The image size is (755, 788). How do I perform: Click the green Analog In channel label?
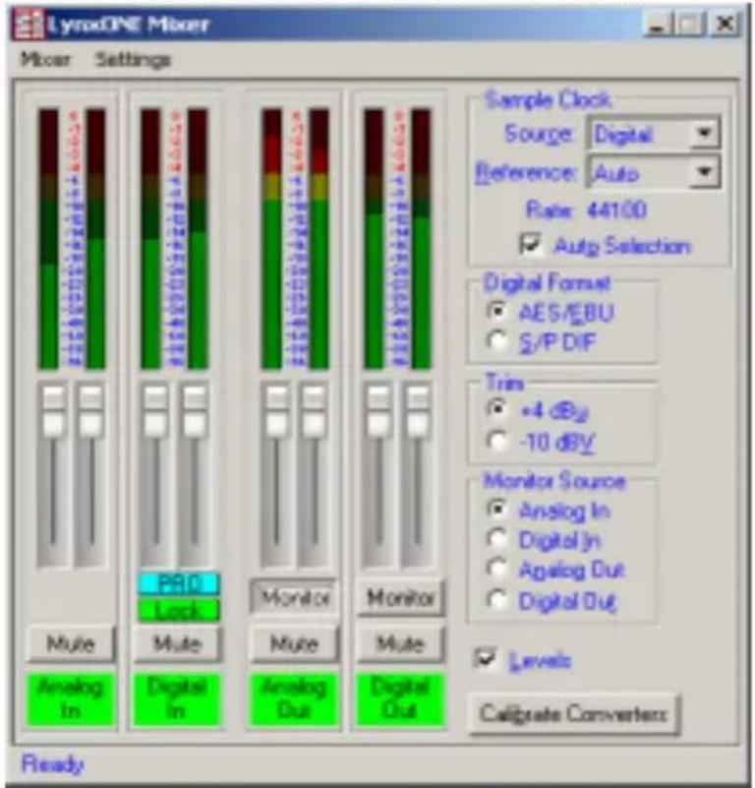click(71, 700)
